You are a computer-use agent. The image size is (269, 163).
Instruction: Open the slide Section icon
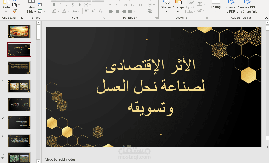coord(40,11)
